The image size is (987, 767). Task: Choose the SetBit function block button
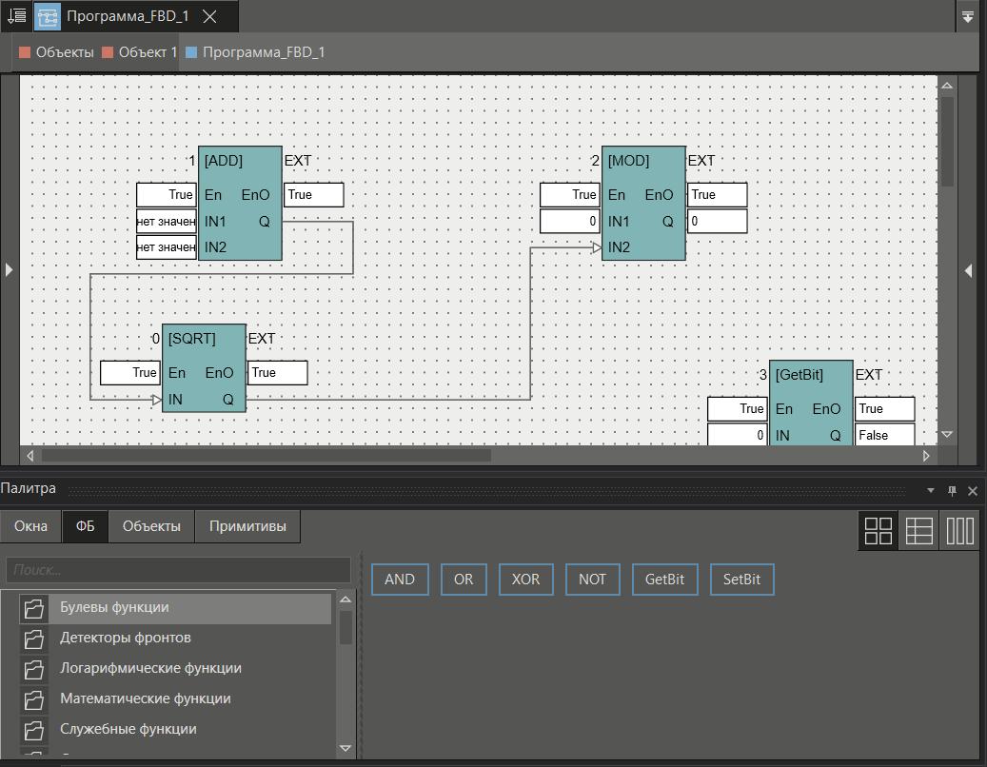pyautogui.click(x=741, y=580)
